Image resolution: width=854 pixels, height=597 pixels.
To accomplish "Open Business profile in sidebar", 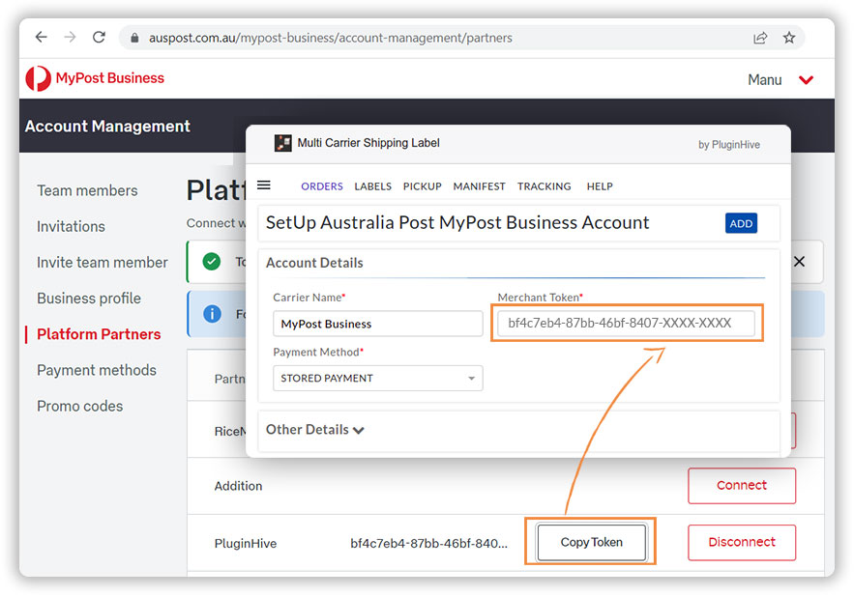I will click(x=89, y=298).
